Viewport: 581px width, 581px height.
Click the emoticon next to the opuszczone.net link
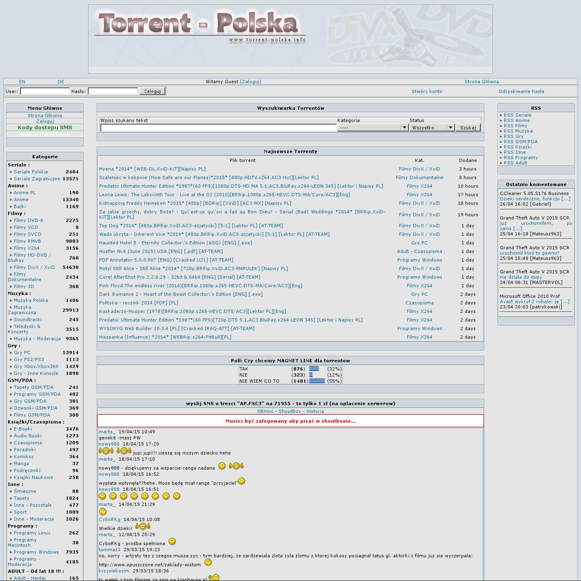(208, 563)
